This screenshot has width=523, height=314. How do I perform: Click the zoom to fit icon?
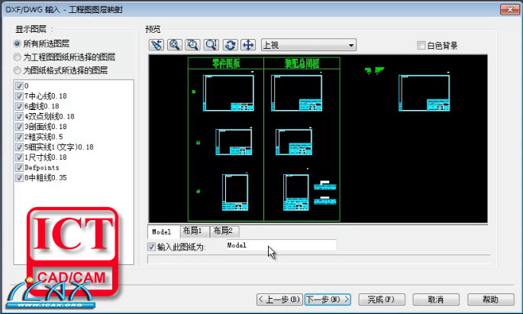point(174,45)
